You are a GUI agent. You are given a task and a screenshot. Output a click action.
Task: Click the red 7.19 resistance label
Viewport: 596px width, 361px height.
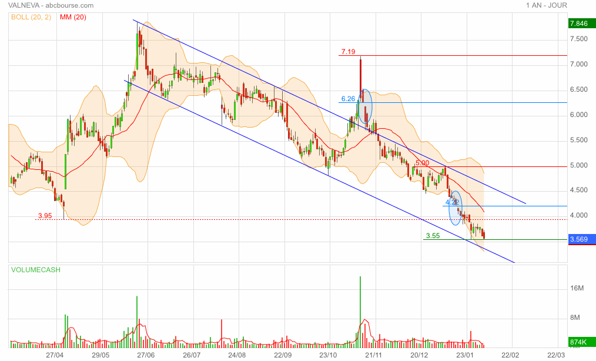348,52
